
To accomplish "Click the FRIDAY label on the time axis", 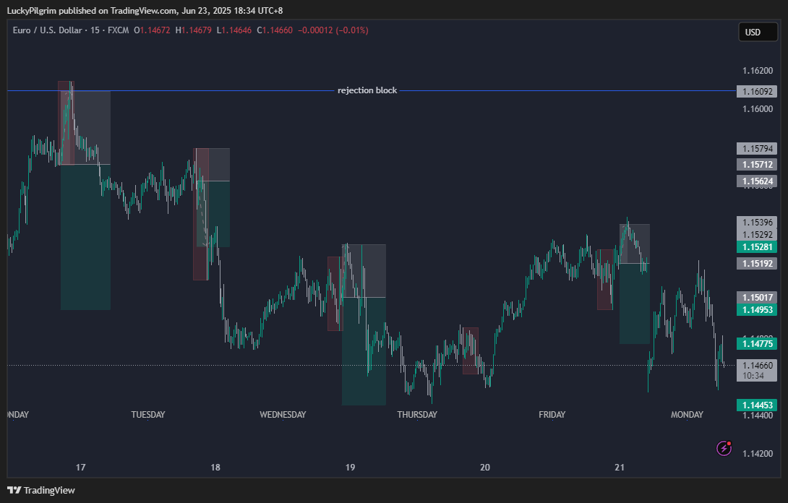I will coord(552,414).
